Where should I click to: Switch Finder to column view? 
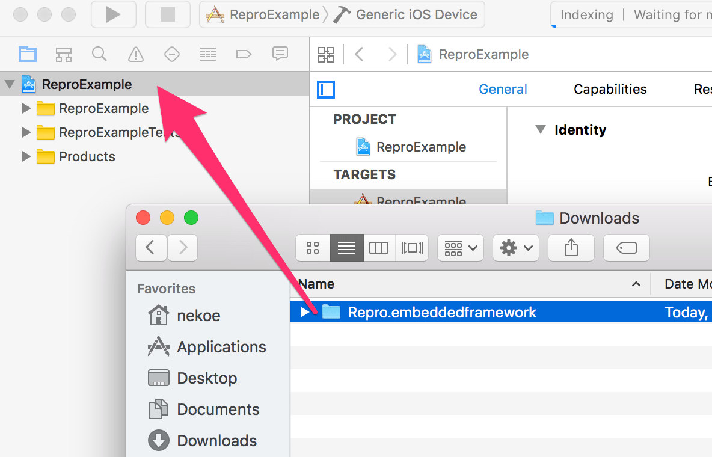pos(379,248)
